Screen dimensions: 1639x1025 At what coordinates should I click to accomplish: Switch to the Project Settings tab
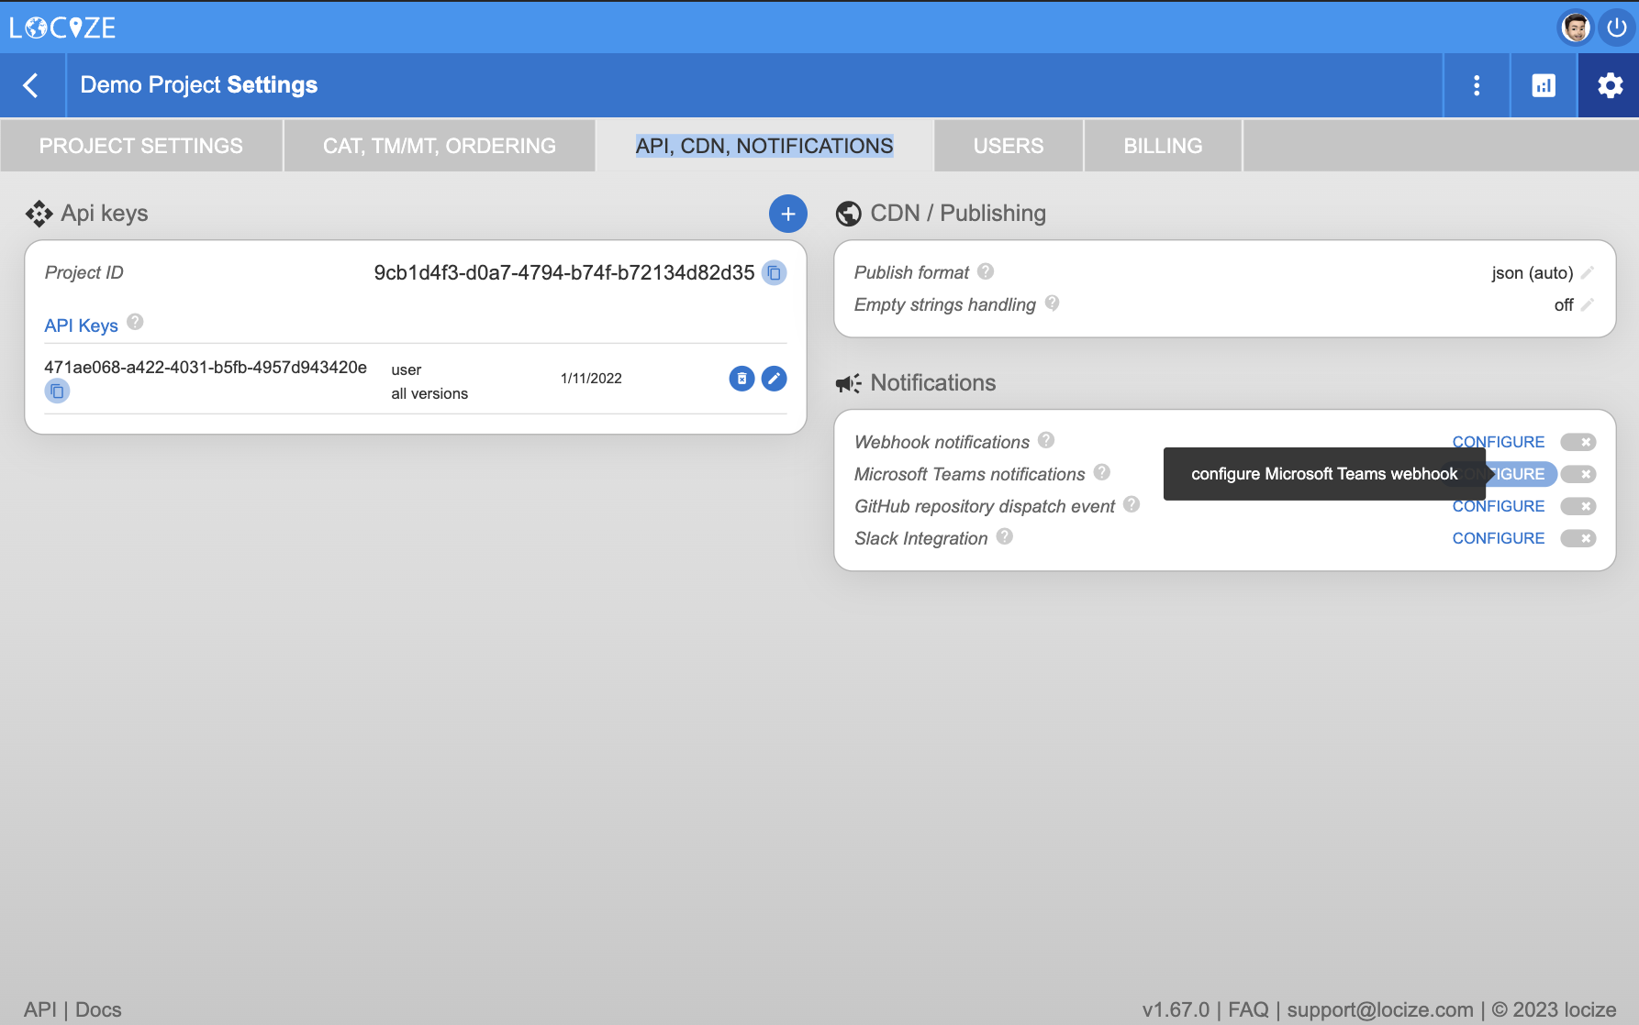141,146
